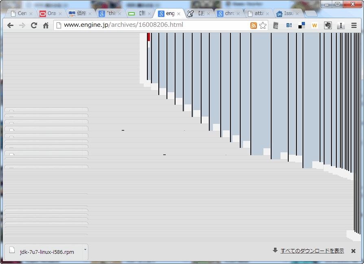The width and height of the screenshot is (364, 264).
Task: Close the chrc tab
Action: coord(238,14)
